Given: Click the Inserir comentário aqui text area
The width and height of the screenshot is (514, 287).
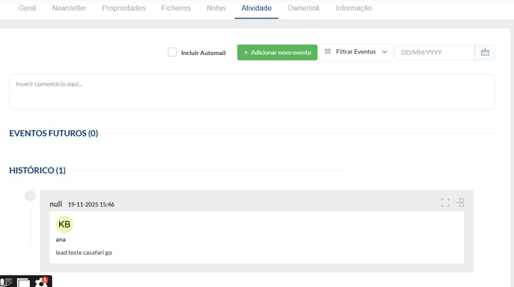Looking at the screenshot, I should click(252, 92).
